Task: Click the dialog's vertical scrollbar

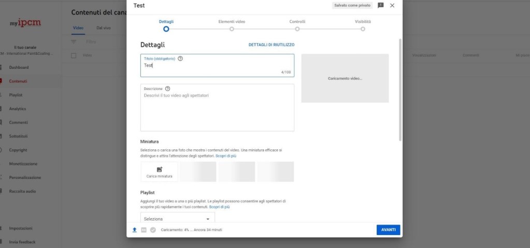Action: [x=400, y=88]
